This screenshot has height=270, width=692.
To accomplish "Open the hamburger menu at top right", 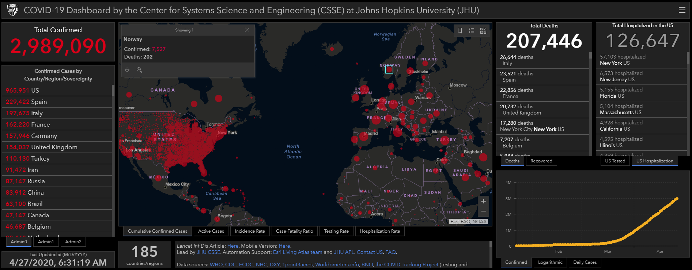I will point(682,10).
